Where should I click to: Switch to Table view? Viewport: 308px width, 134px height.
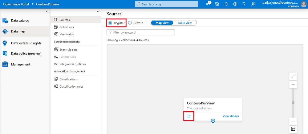[x=185, y=23]
